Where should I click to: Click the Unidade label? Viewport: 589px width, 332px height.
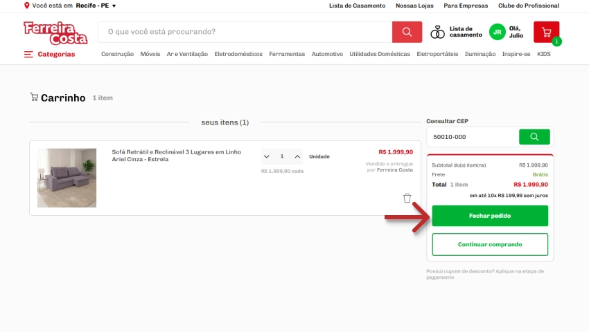pos(319,156)
